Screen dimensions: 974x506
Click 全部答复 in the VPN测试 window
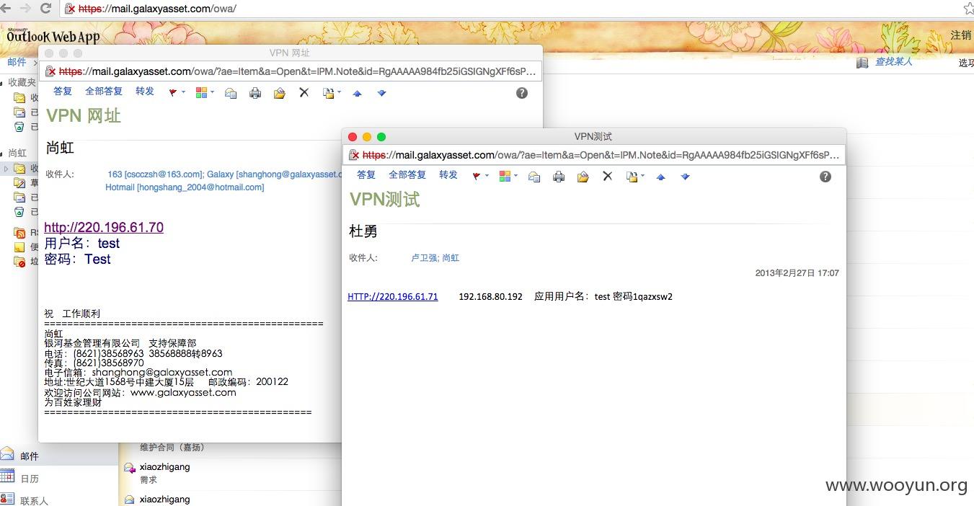pyautogui.click(x=407, y=175)
